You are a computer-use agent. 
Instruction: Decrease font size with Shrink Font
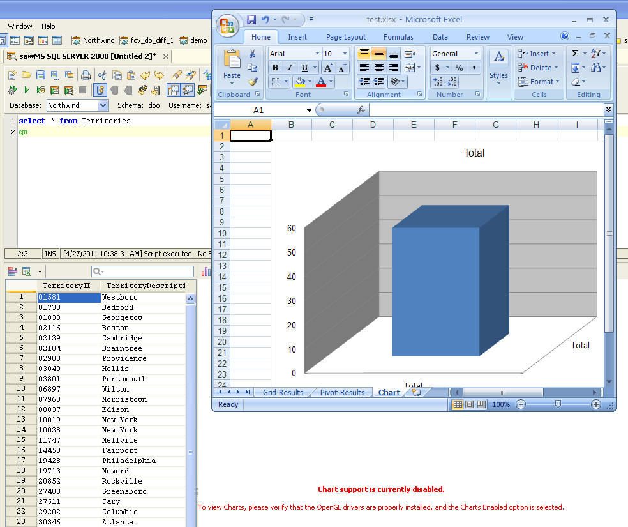tap(341, 68)
